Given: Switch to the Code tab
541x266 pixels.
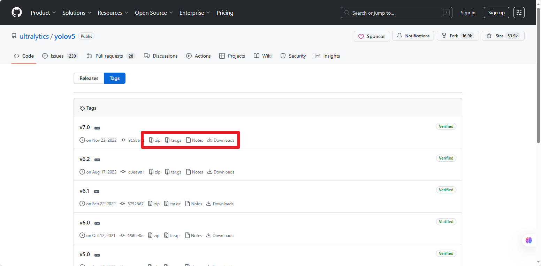Looking at the screenshot, I should (x=24, y=56).
